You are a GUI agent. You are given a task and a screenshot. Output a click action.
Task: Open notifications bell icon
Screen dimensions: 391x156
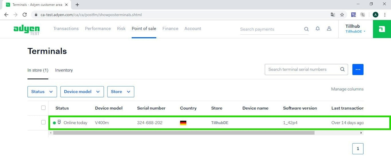318,29
